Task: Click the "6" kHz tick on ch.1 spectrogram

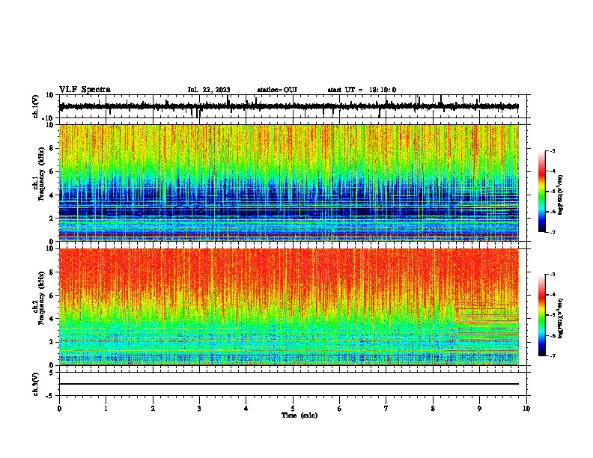Action: pyautogui.click(x=52, y=171)
